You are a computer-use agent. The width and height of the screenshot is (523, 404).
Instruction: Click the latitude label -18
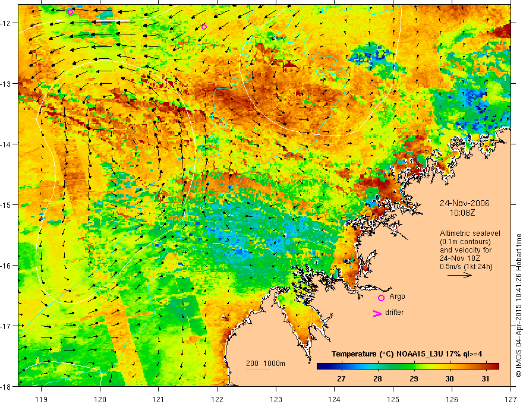[x=6, y=386]
